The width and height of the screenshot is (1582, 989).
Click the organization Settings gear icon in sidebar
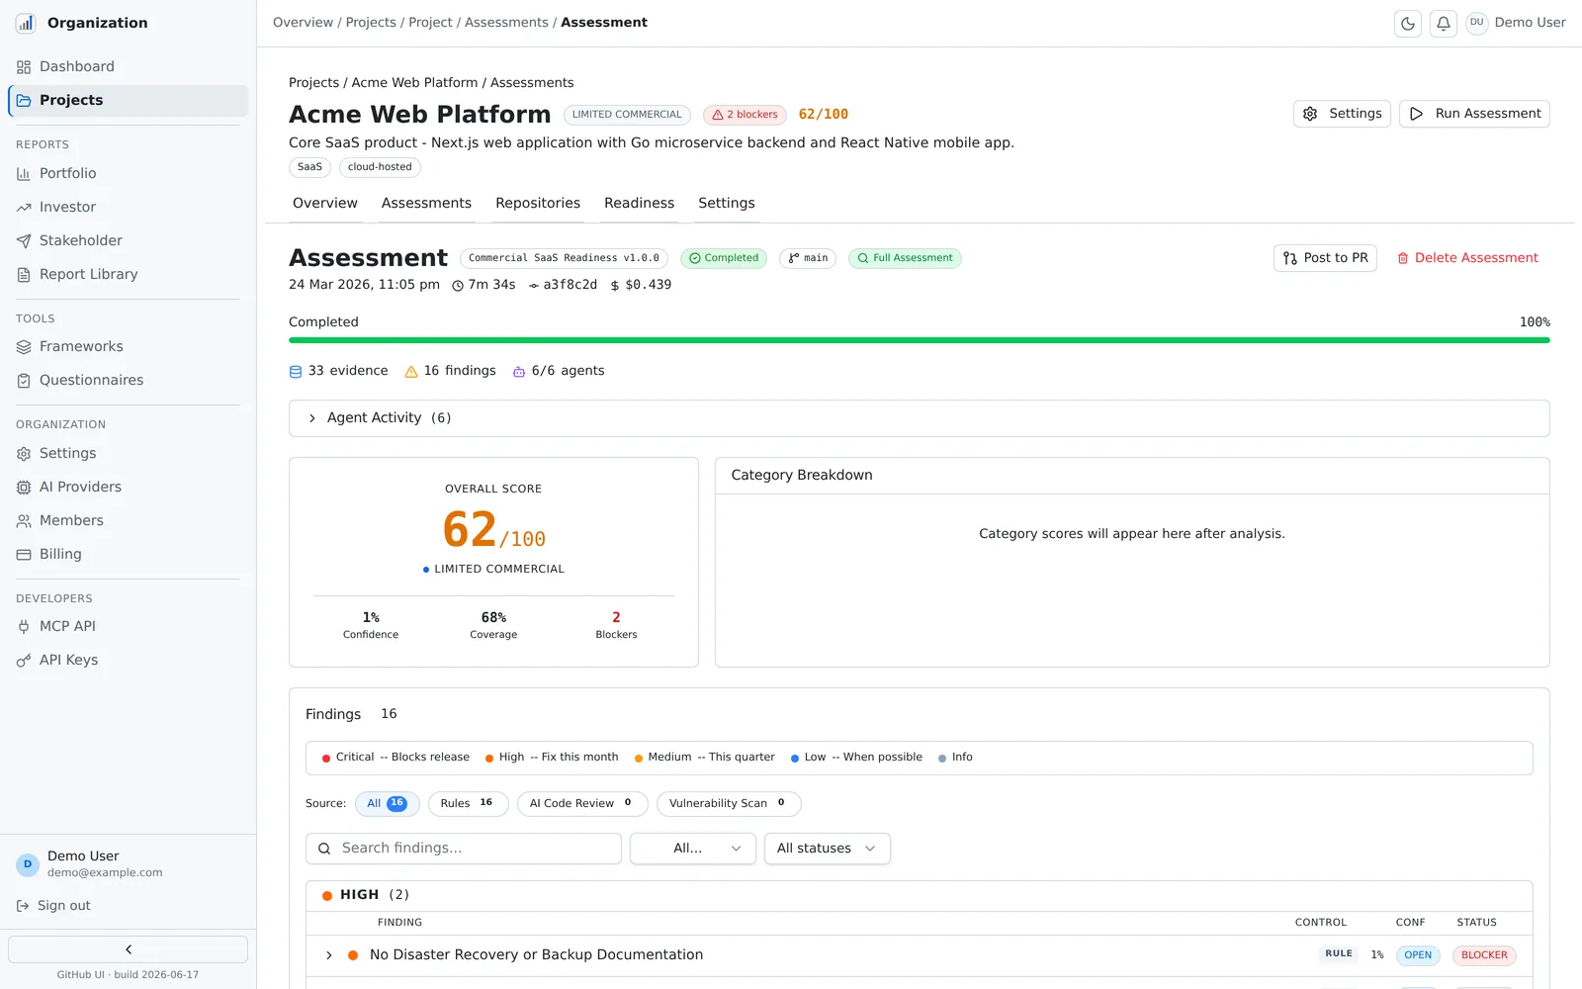tap(24, 454)
